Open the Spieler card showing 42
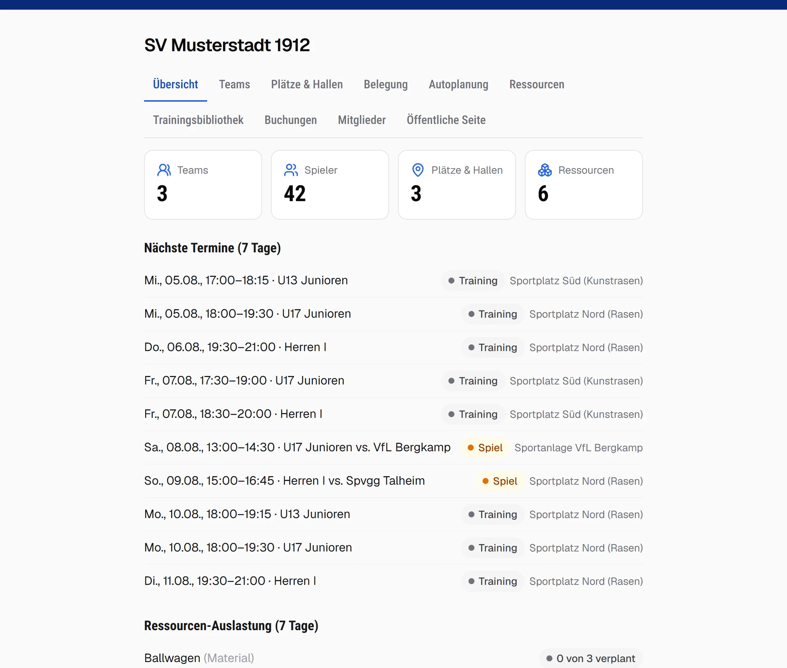Image resolution: width=787 pixels, height=668 pixels. [x=330, y=185]
